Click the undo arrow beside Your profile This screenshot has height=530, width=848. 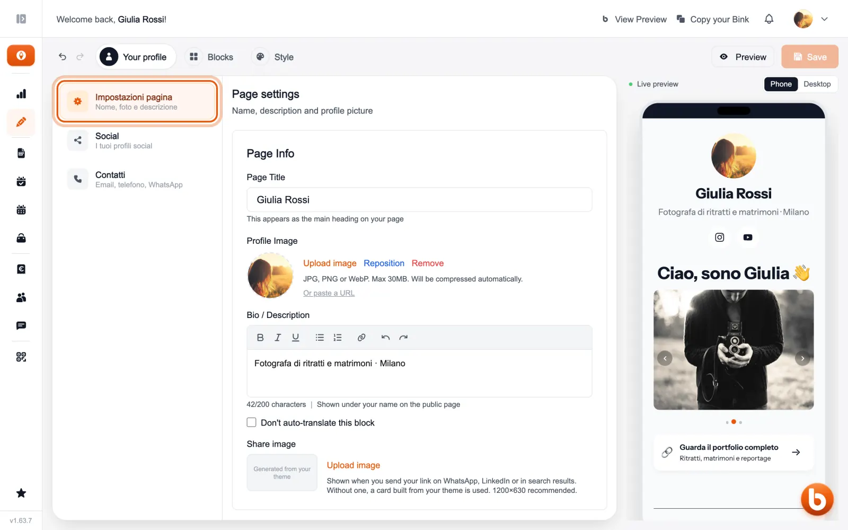(x=63, y=57)
